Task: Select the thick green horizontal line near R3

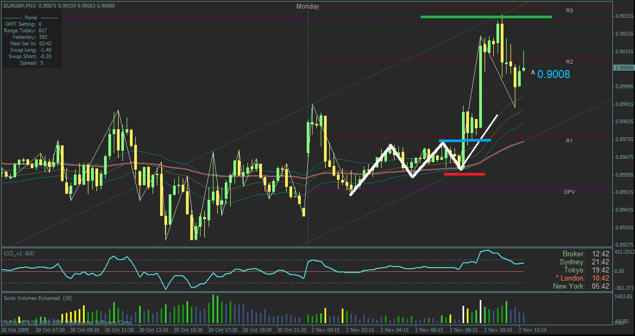Action: click(486, 17)
